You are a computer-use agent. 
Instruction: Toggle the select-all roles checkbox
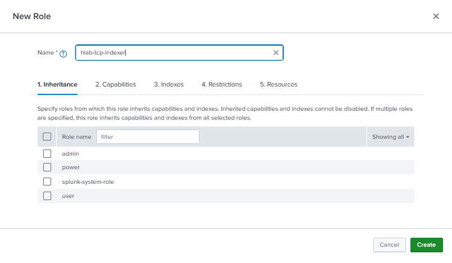point(47,137)
